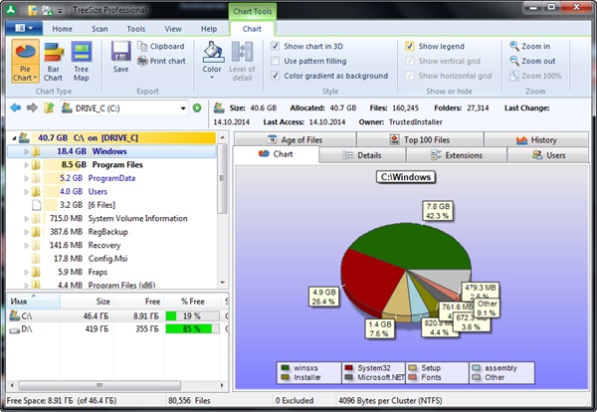The image size is (597, 412).
Task: Open the Scan ribbon tab
Action: (99, 29)
